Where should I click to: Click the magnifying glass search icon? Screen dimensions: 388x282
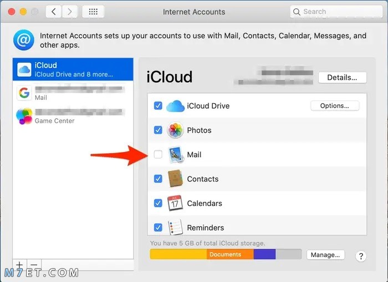[x=297, y=12]
